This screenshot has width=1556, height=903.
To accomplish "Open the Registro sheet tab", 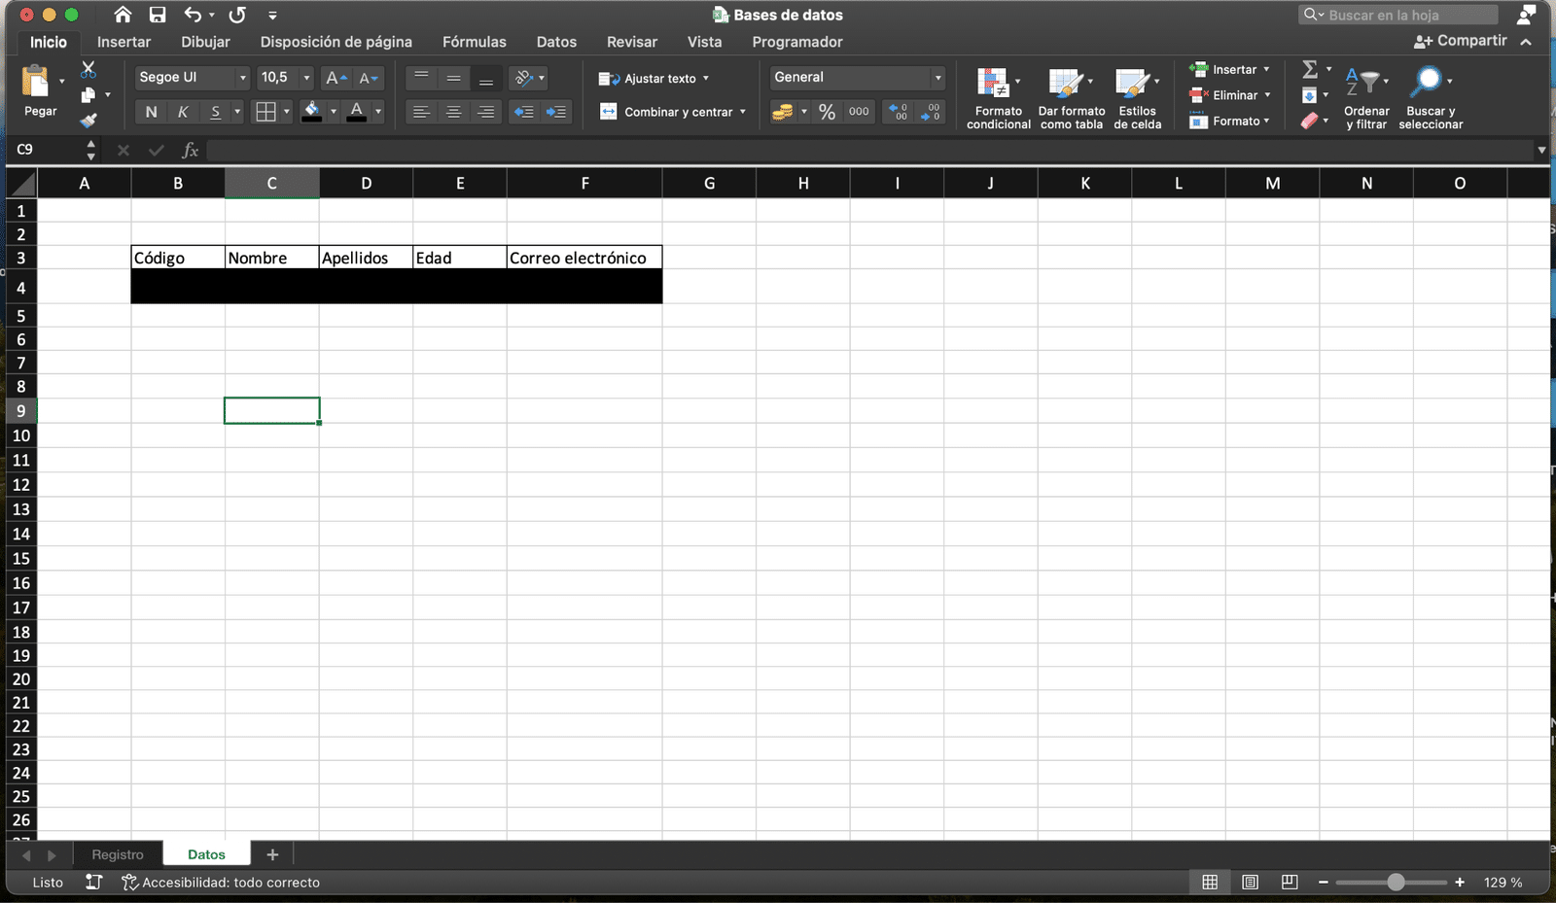I will (x=117, y=853).
